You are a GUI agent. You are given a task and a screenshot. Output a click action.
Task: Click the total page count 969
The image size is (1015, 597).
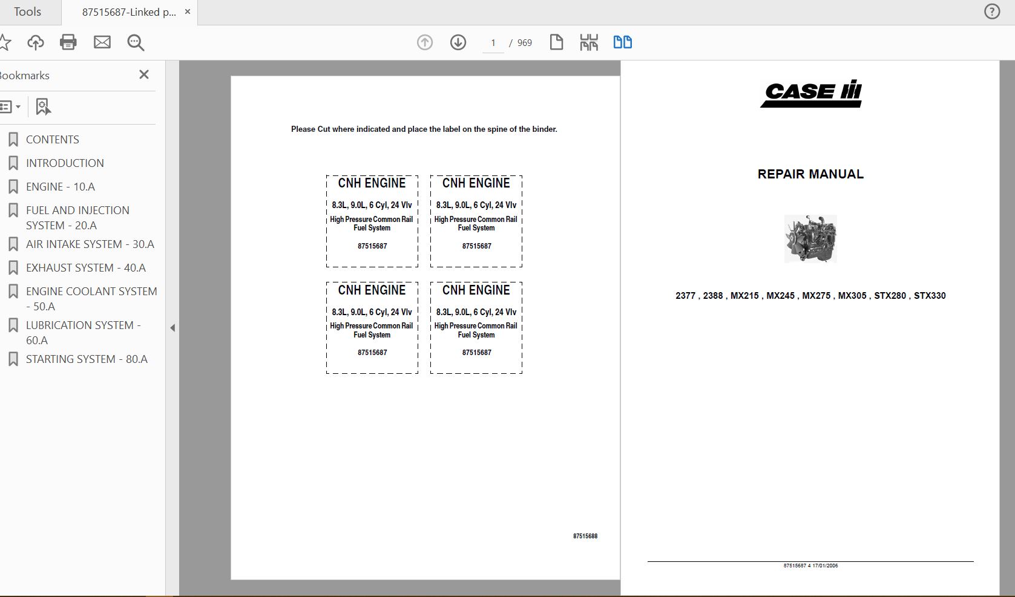click(x=525, y=43)
